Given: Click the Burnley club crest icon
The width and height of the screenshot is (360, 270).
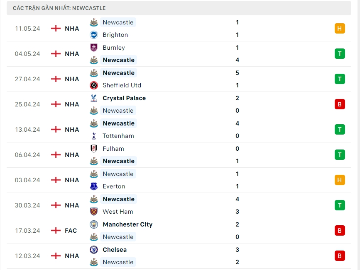Looking at the screenshot, I should [94, 48].
